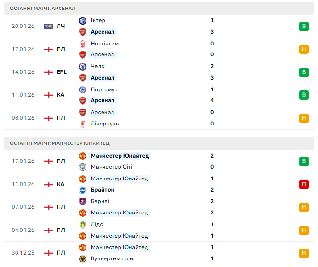Viewport: 318px width, 267px height.
Task: Click the Inter club crest icon
Action: click(82, 20)
